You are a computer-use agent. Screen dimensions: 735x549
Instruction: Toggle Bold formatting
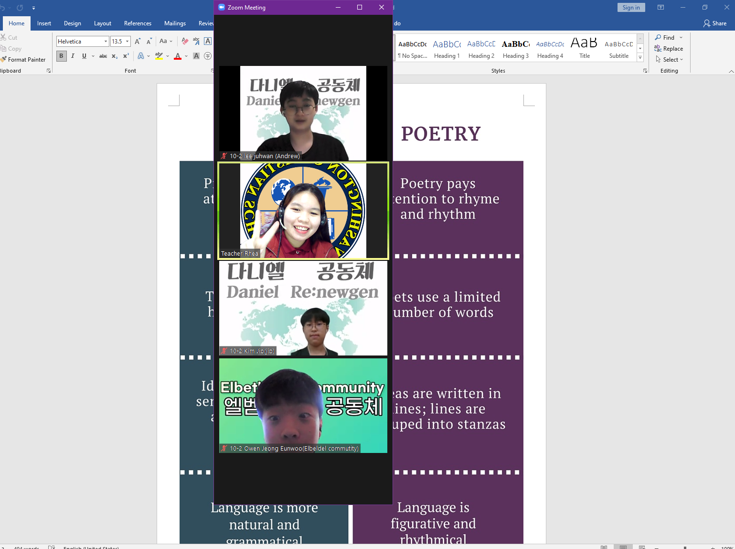61,56
